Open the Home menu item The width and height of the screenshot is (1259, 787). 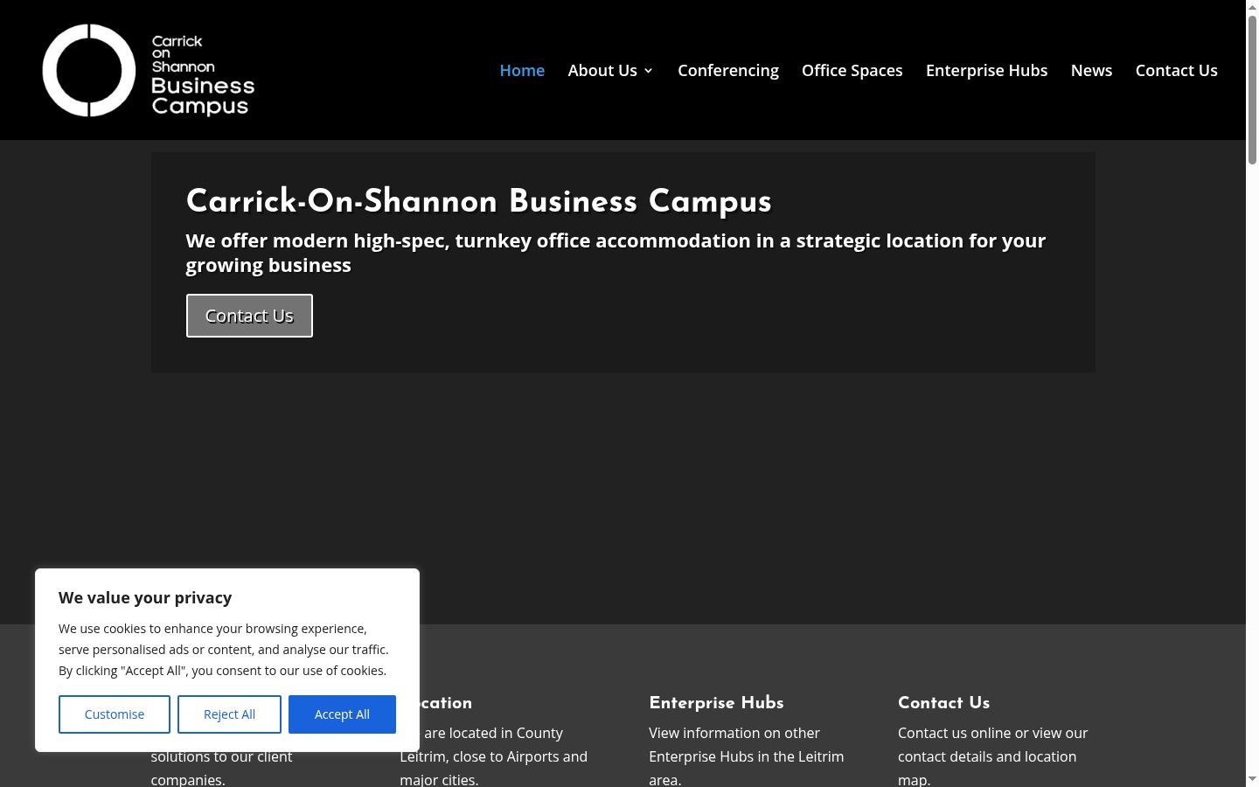coord(522,70)
